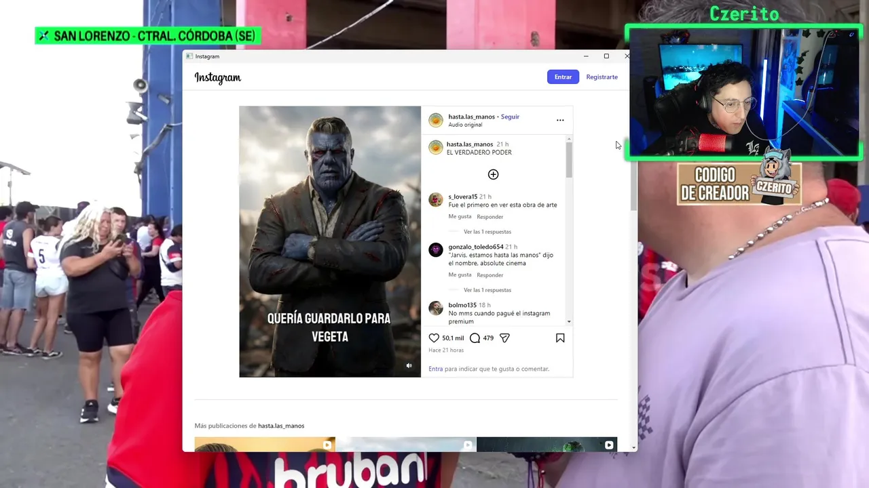Click the comments scrollbar down arrow
This screenshot has width=869, height=488.
tap(569, 322)
